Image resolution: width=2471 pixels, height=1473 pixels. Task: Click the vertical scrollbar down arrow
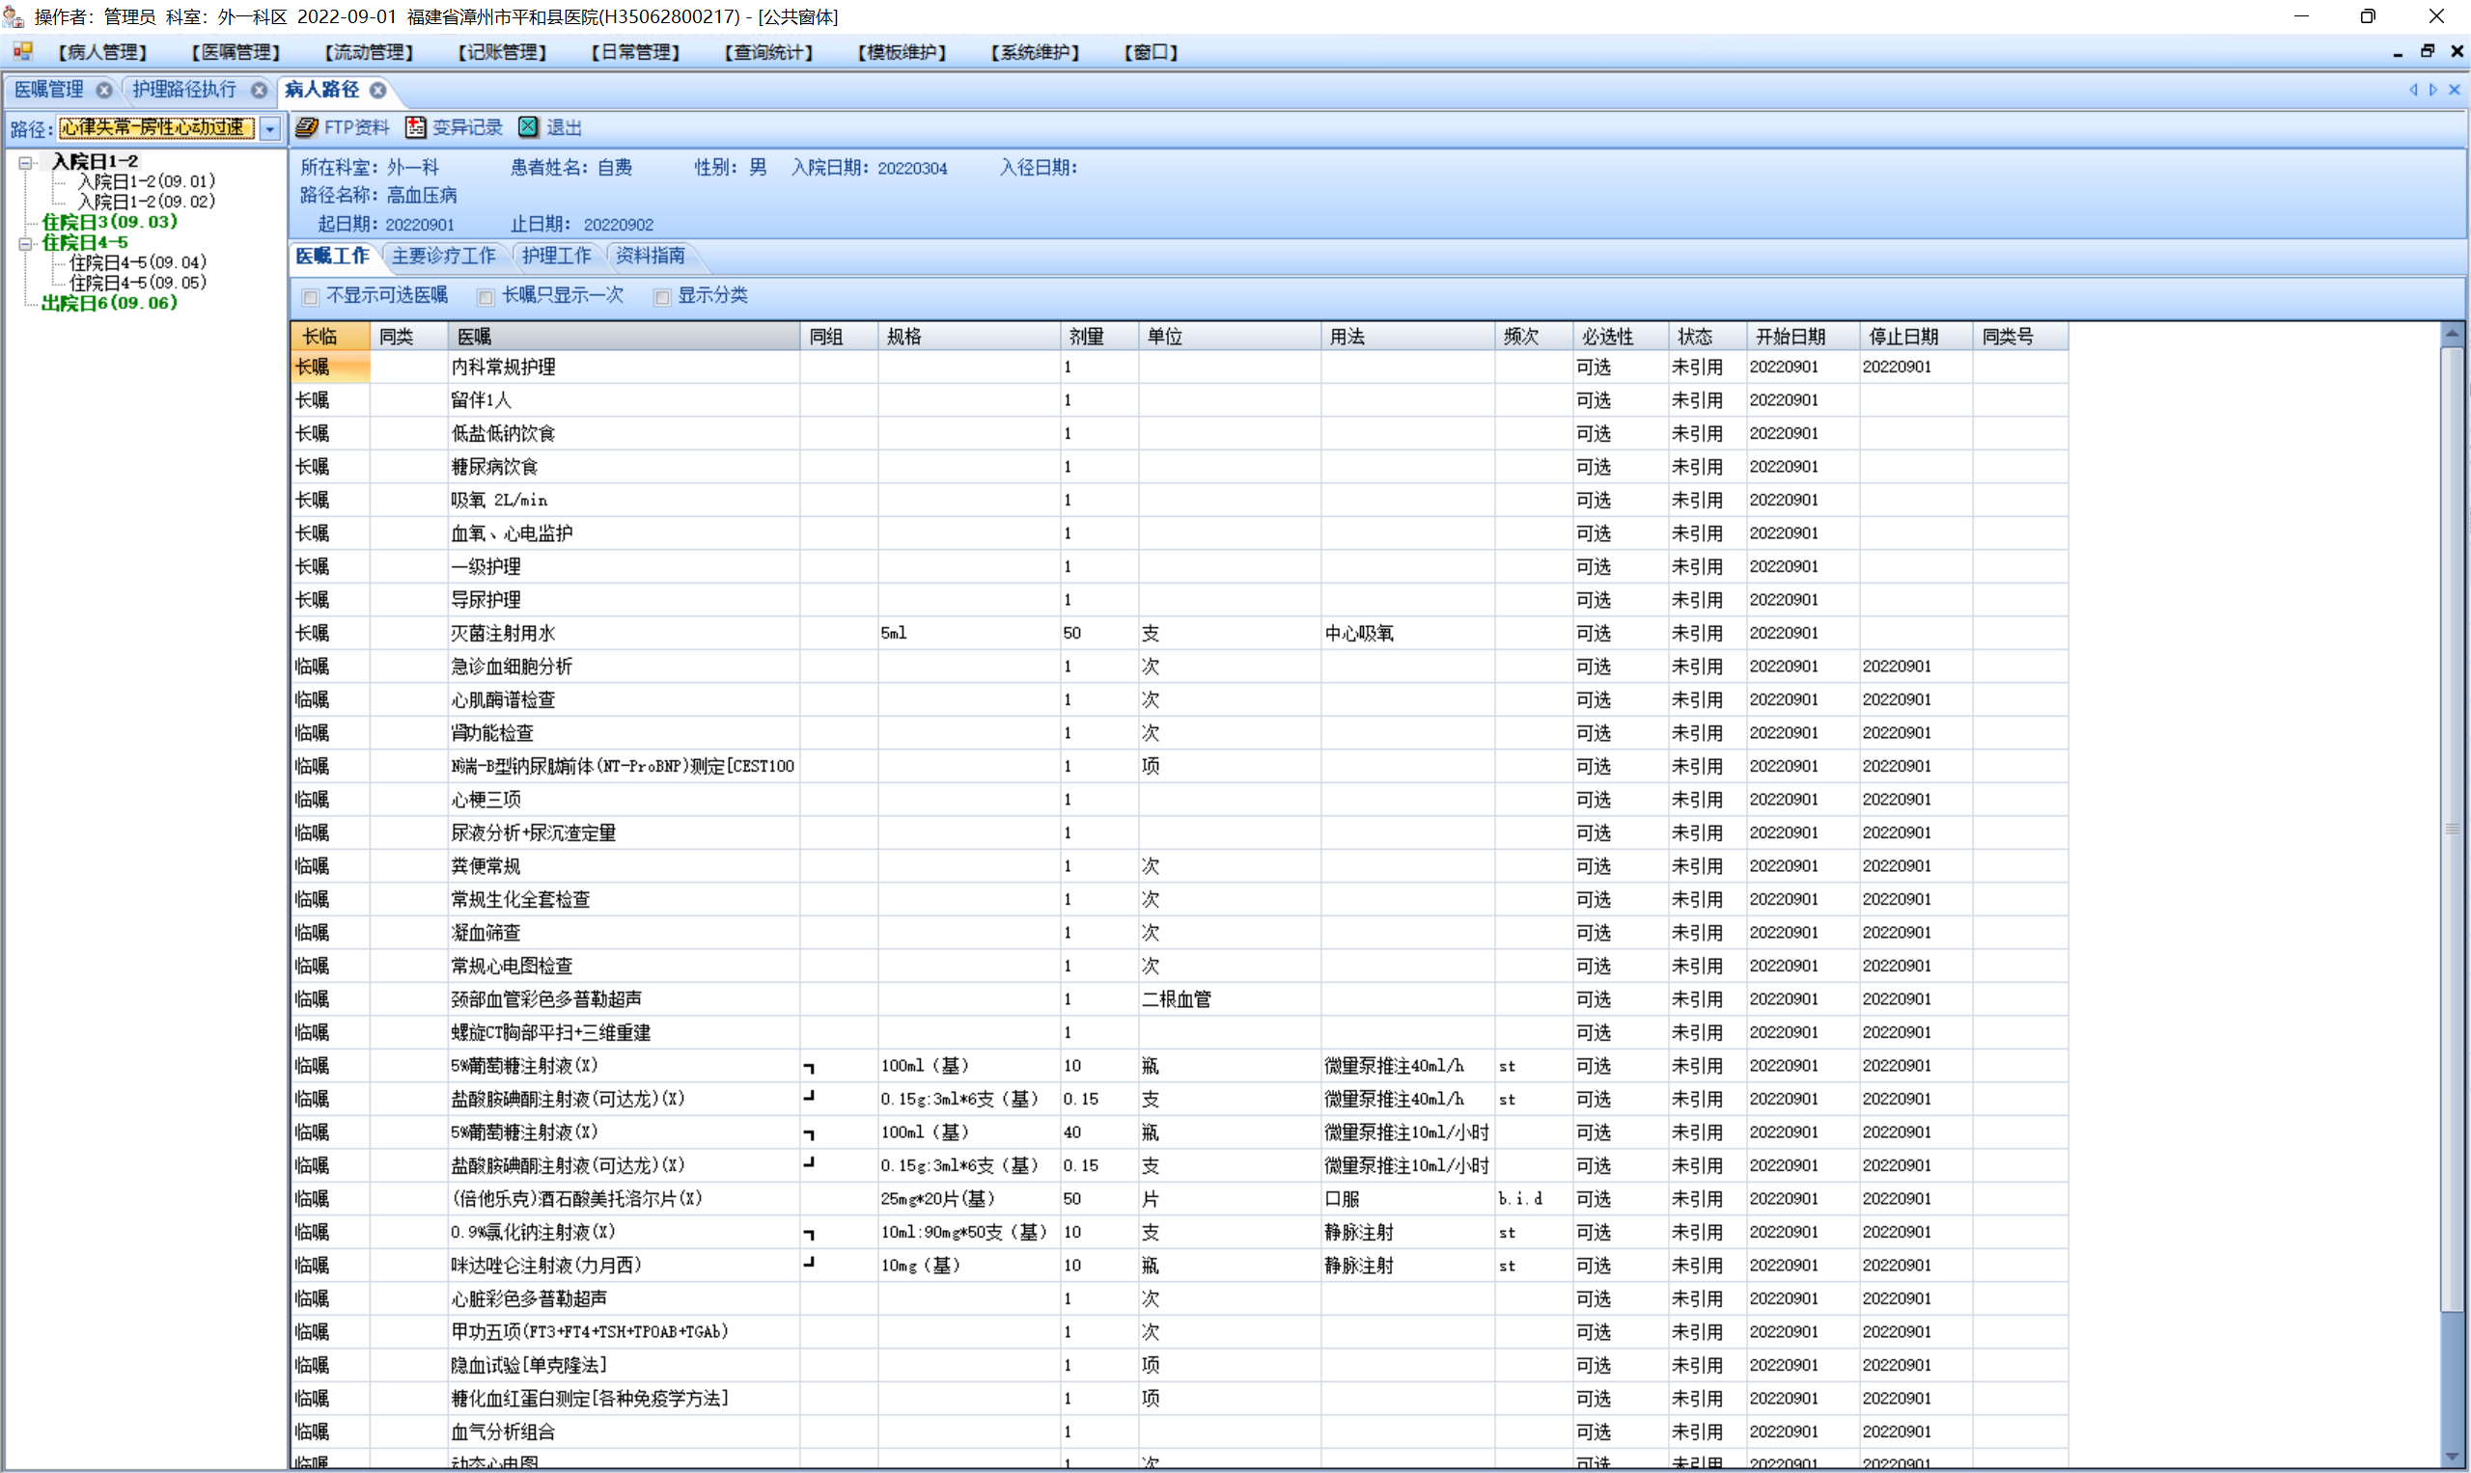pyautogui.click(x=2451, y=1458)
